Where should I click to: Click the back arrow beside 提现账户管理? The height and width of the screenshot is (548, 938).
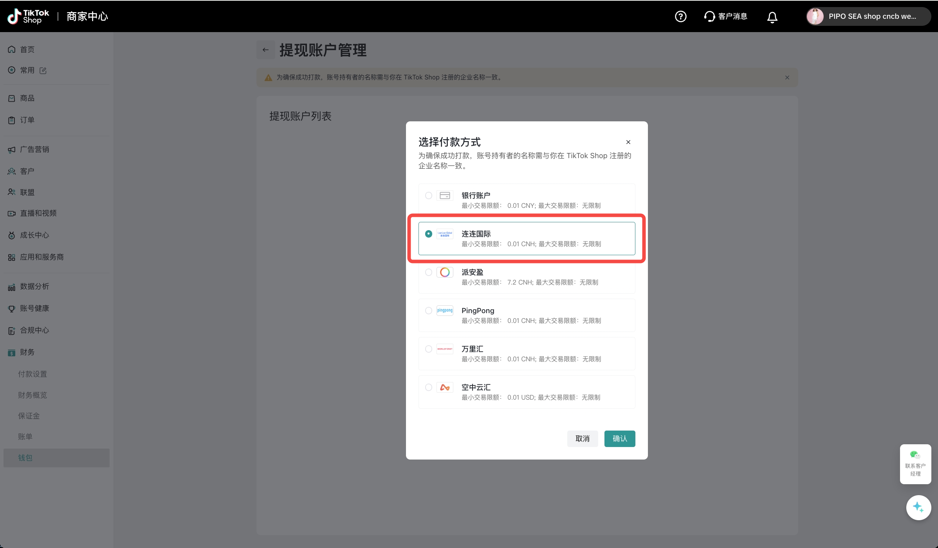[265, 50]
